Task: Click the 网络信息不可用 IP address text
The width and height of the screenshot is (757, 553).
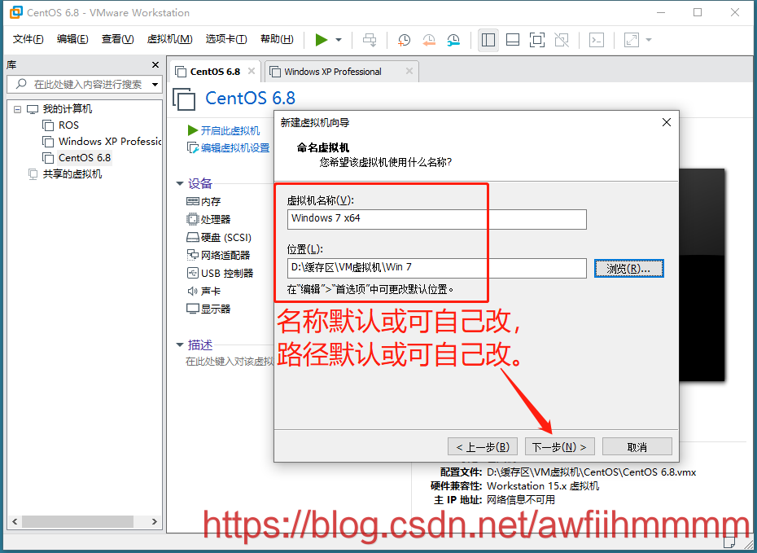Action: click(x=521, y=499)
